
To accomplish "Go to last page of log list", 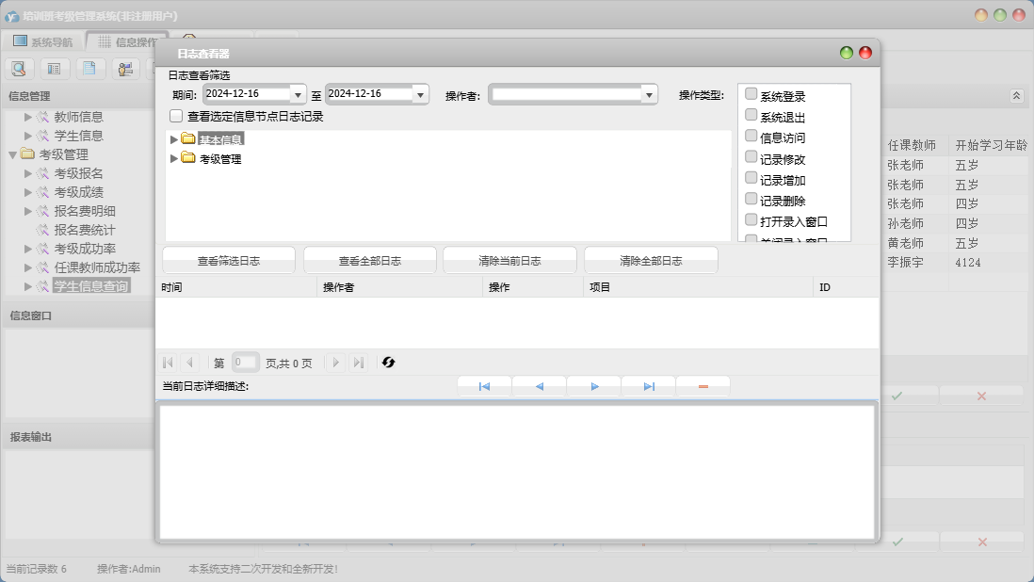I will point(358,362).
